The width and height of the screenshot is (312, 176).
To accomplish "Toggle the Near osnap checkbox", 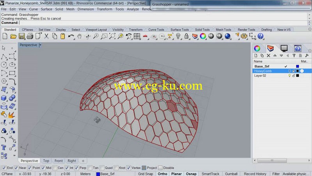I will pyautogui.click(x=16, y=168).
